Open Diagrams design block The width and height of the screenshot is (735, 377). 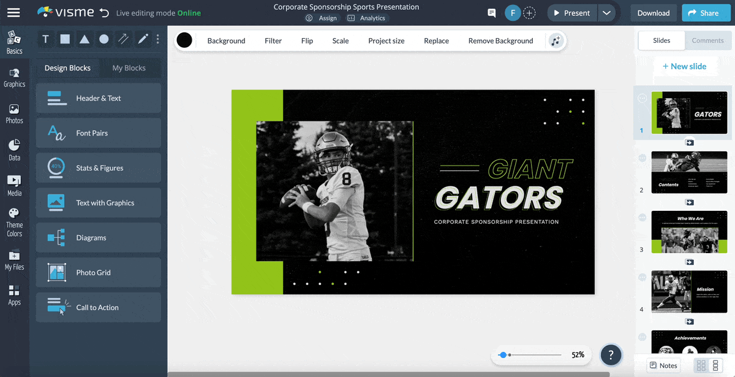click(99, 238)
